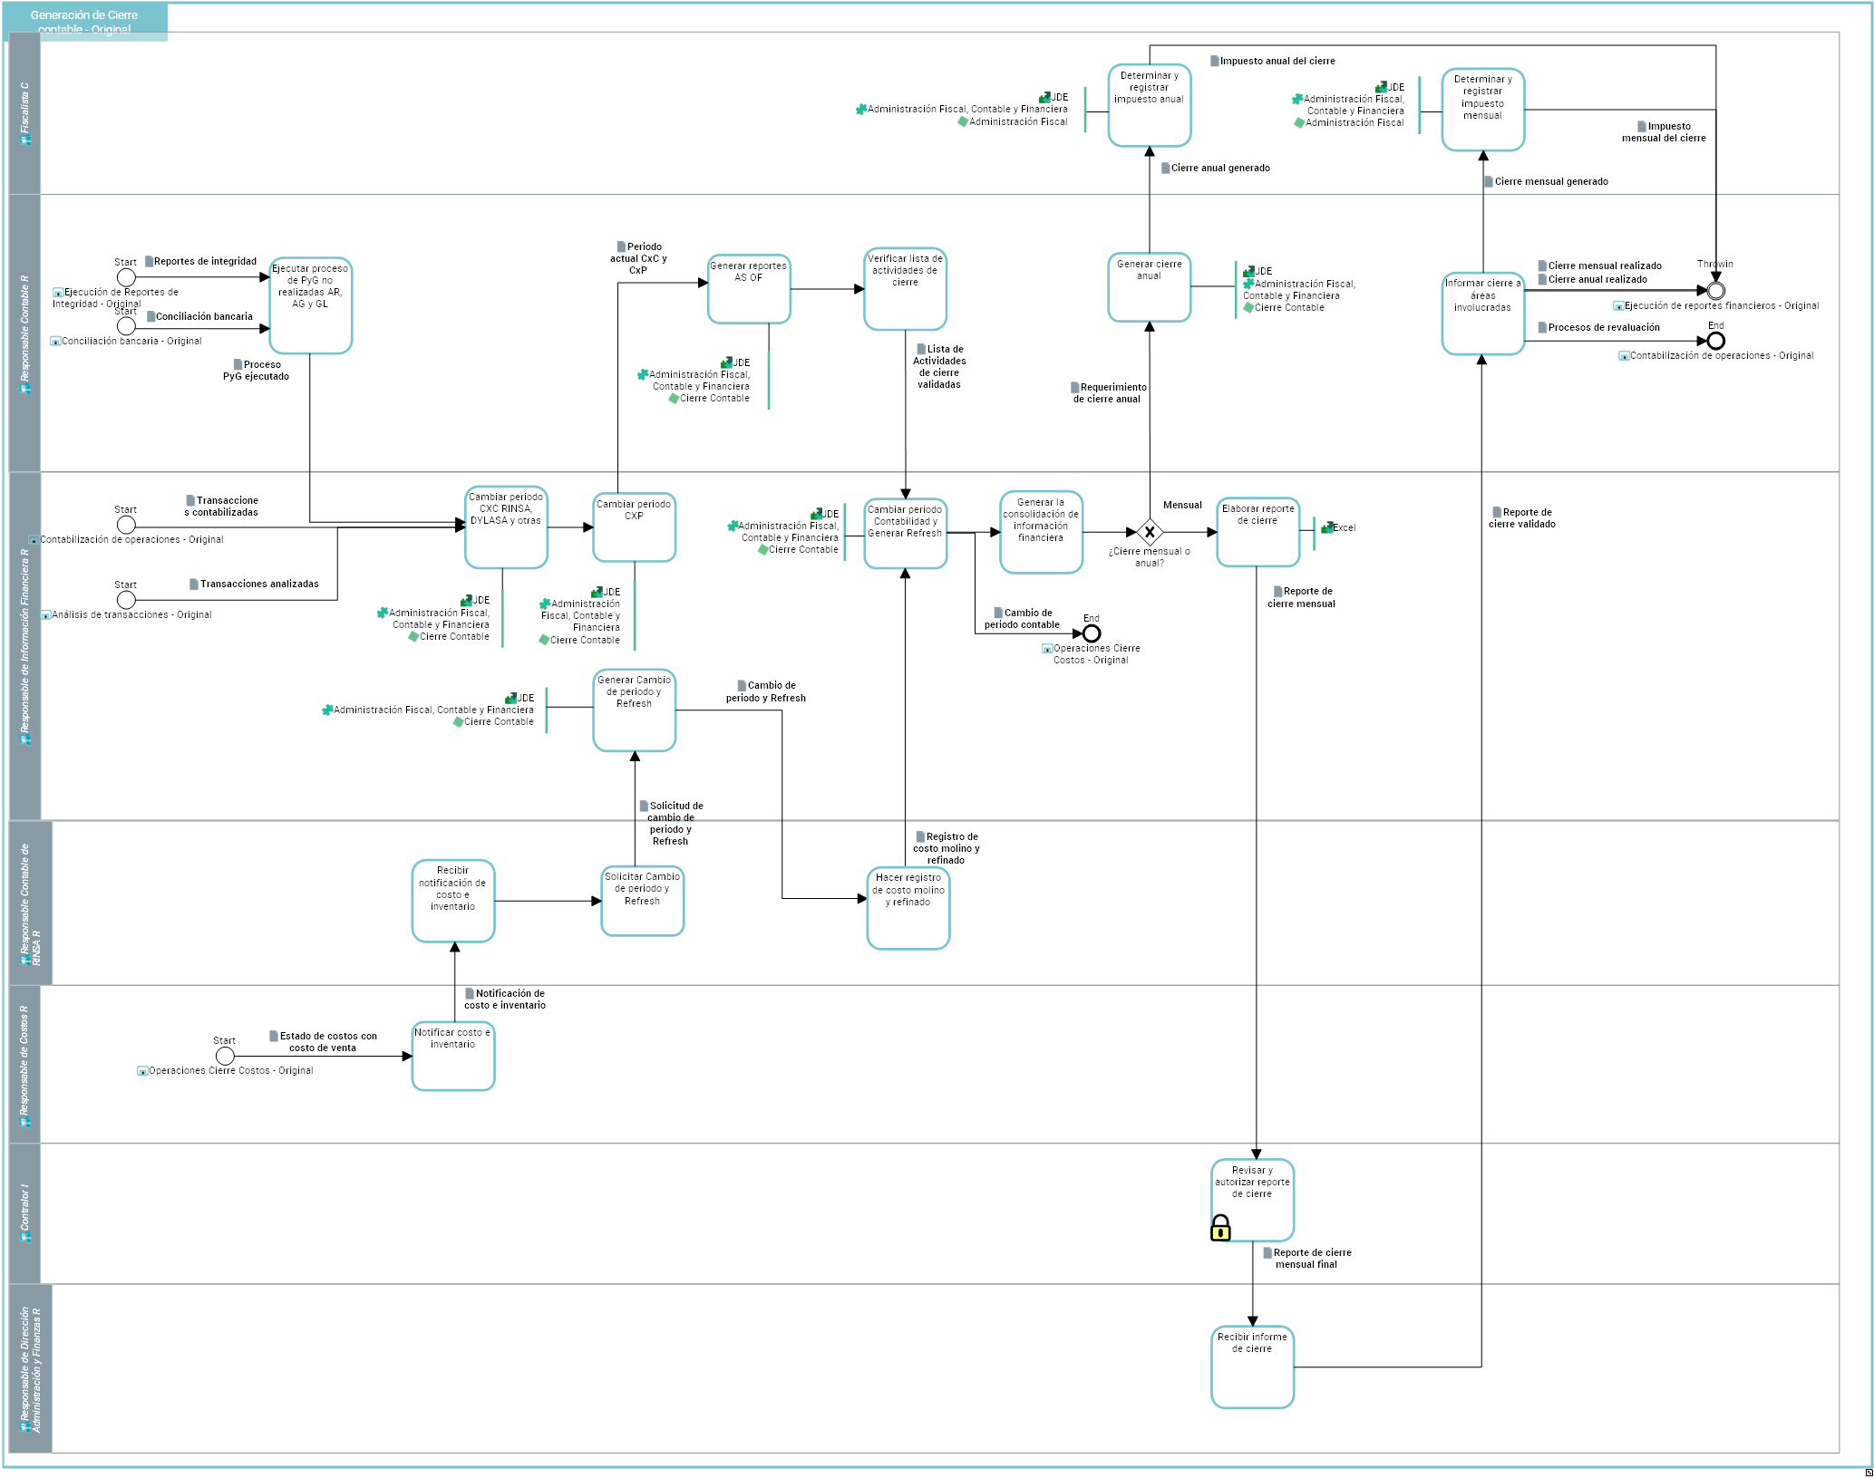This screenshot has width=1874, height=1478.
Task: Select the Determinar y registrar impuesto anual task
Action: coord(1149,105)
